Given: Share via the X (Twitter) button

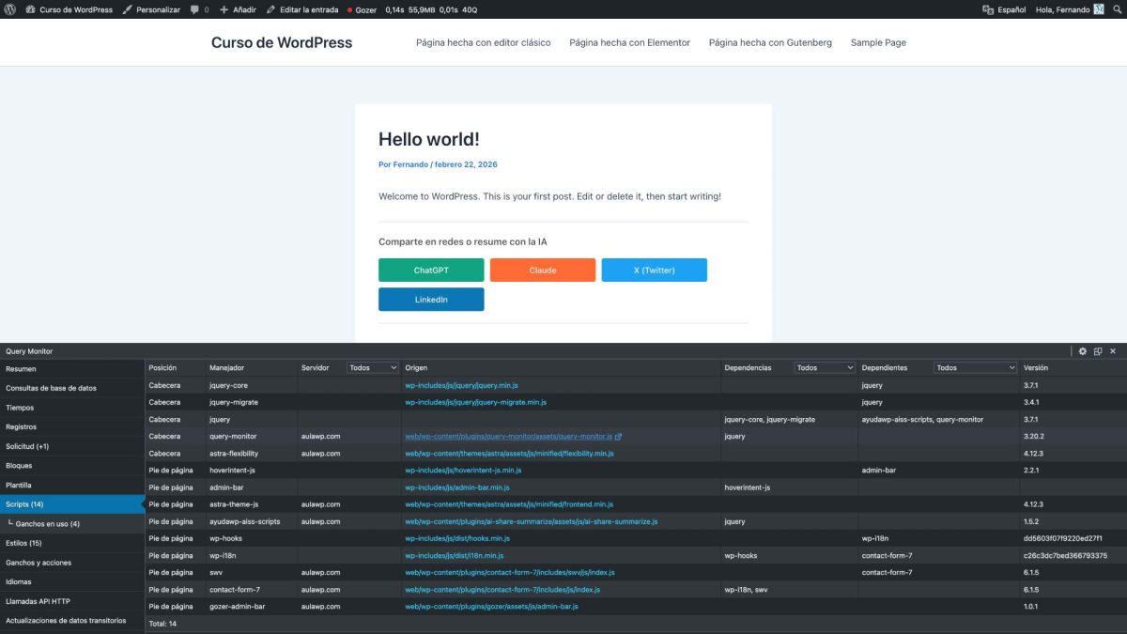Looking at the screenshot, I should 655,271.
